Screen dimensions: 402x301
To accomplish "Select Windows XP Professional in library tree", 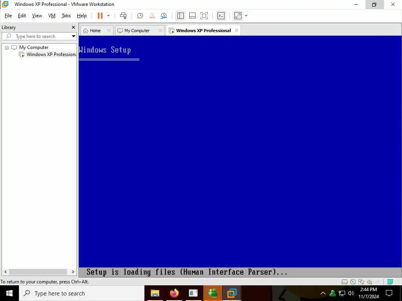I will (48, 54).
